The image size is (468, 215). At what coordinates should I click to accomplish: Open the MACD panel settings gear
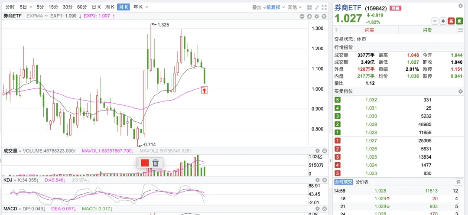(318, 209)
